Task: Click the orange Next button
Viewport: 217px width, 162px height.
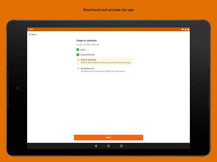Action: point(108,138)
